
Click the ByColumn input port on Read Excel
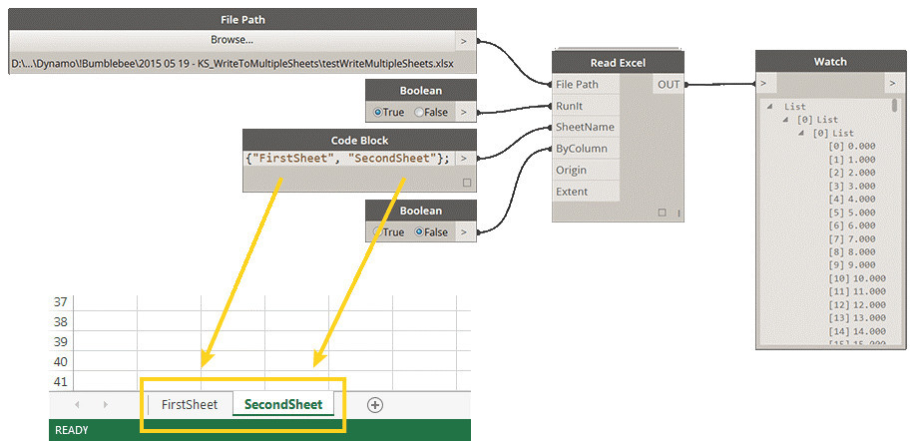coord(586,149)
